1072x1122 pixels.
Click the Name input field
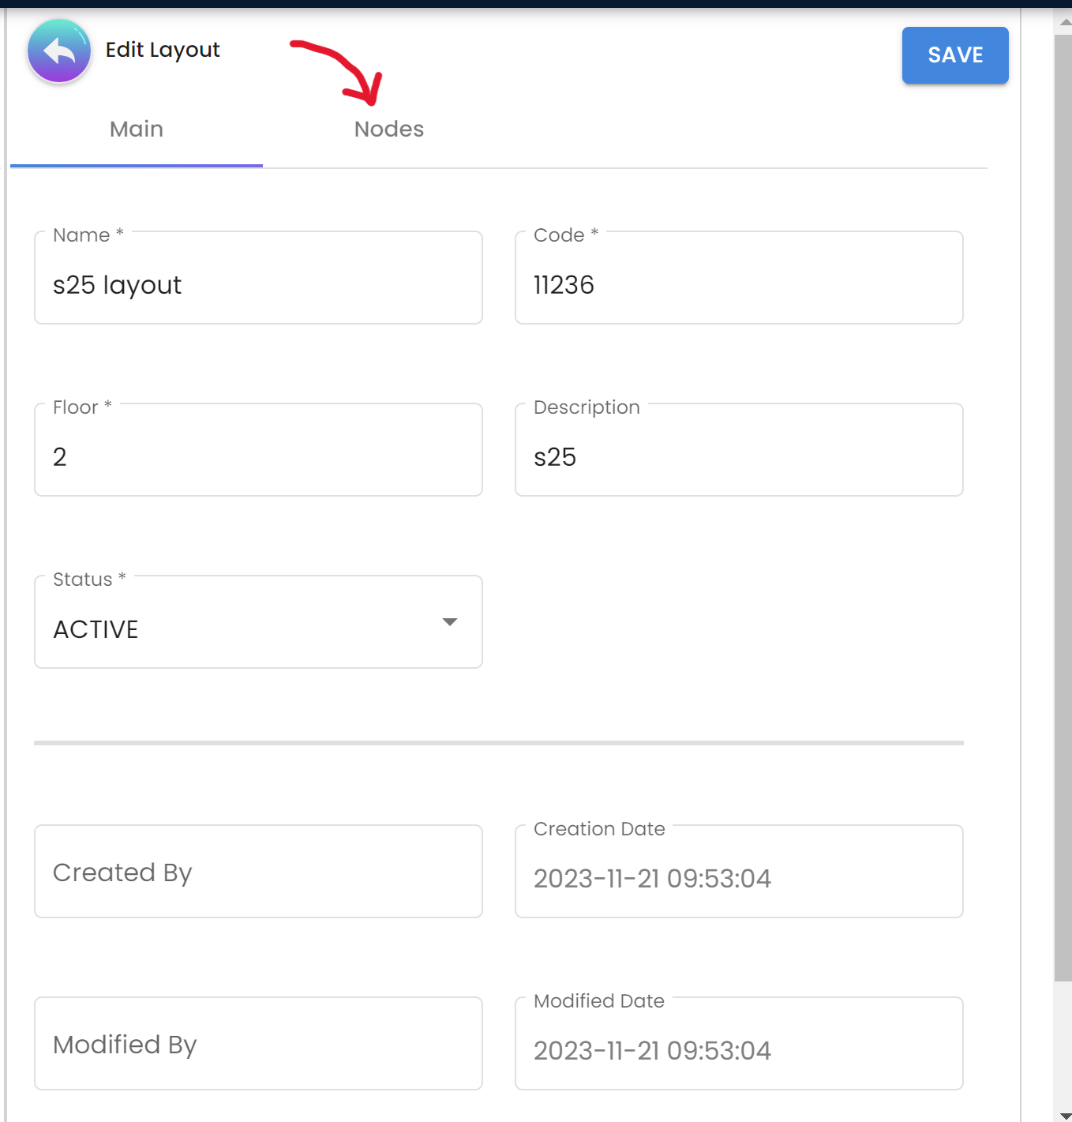click(258, 285)
